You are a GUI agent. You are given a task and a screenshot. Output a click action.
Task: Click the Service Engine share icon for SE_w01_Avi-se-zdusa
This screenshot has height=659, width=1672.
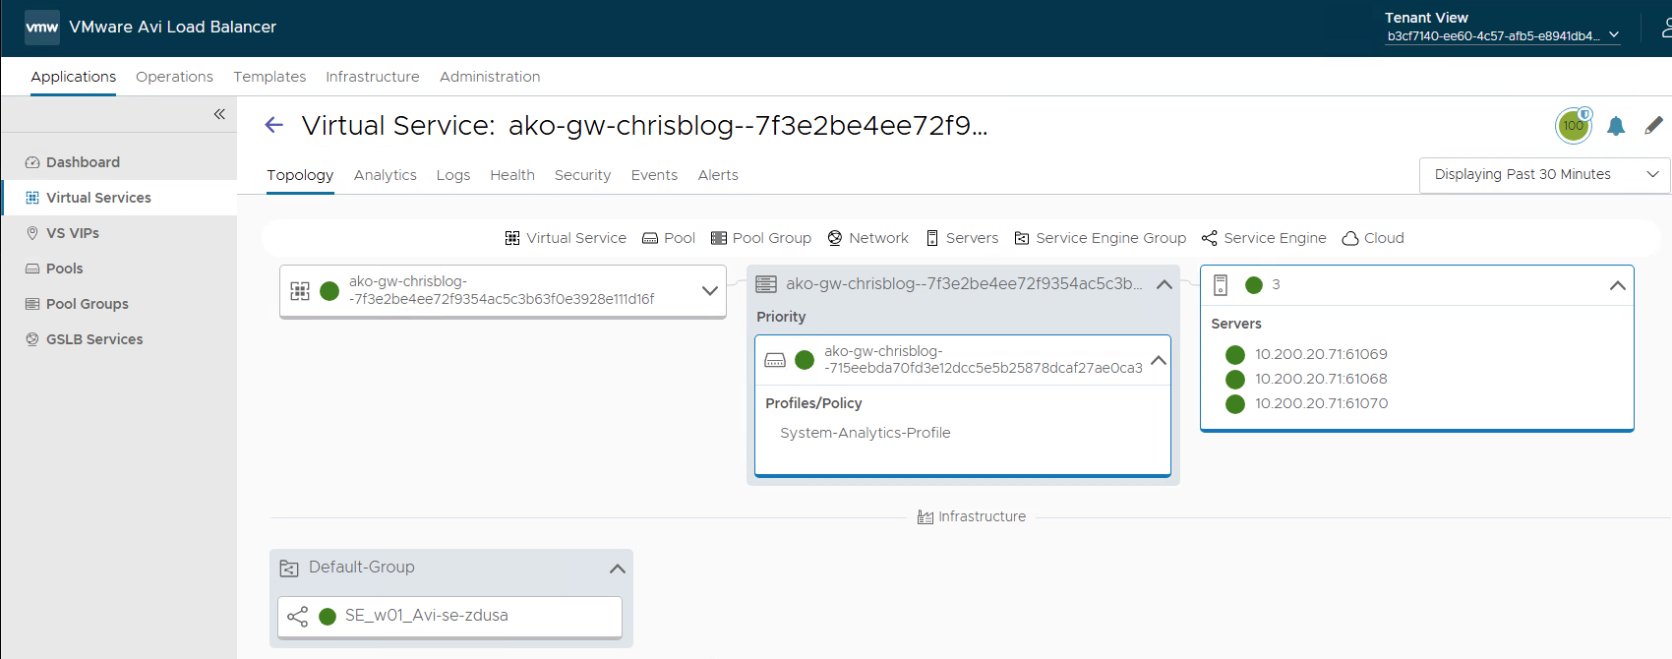click(297, 617)
